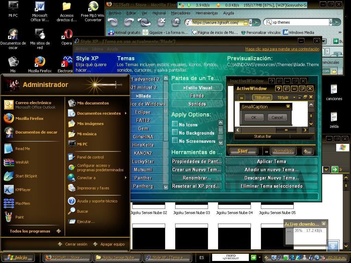Click the xp themes search field
351x263 pixels.
point(300,22)
